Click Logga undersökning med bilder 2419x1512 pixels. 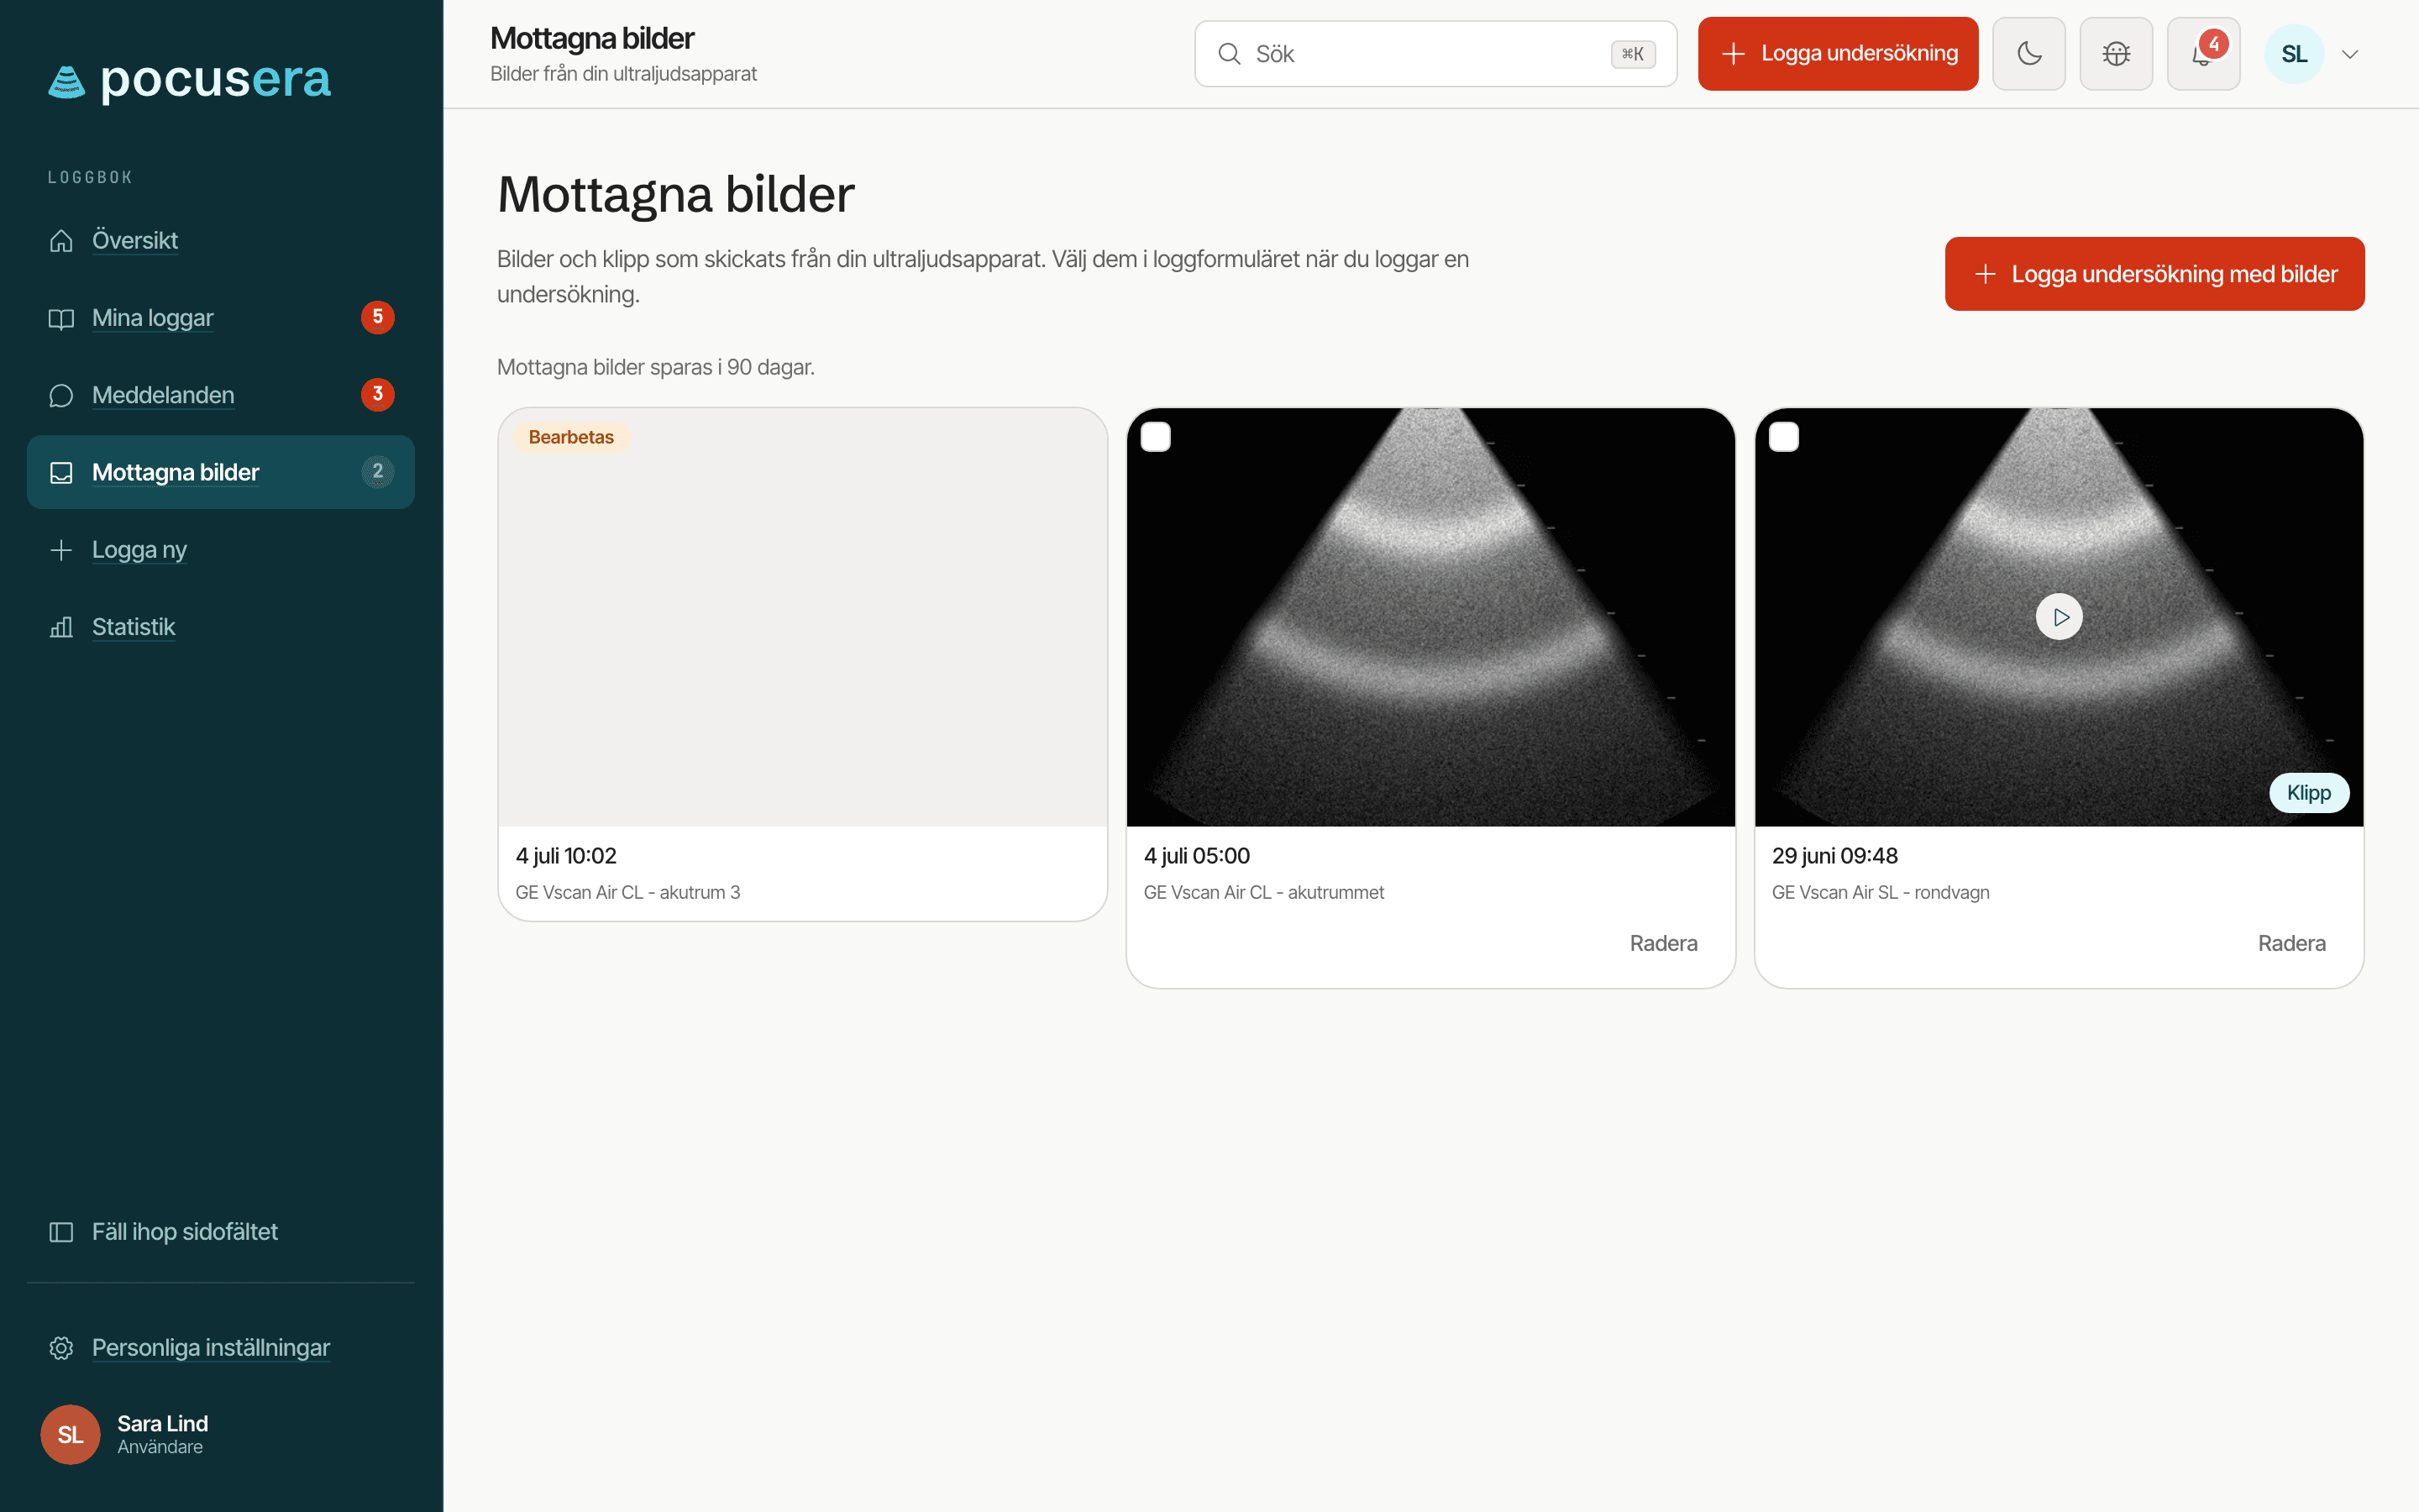coord(2154,274)
